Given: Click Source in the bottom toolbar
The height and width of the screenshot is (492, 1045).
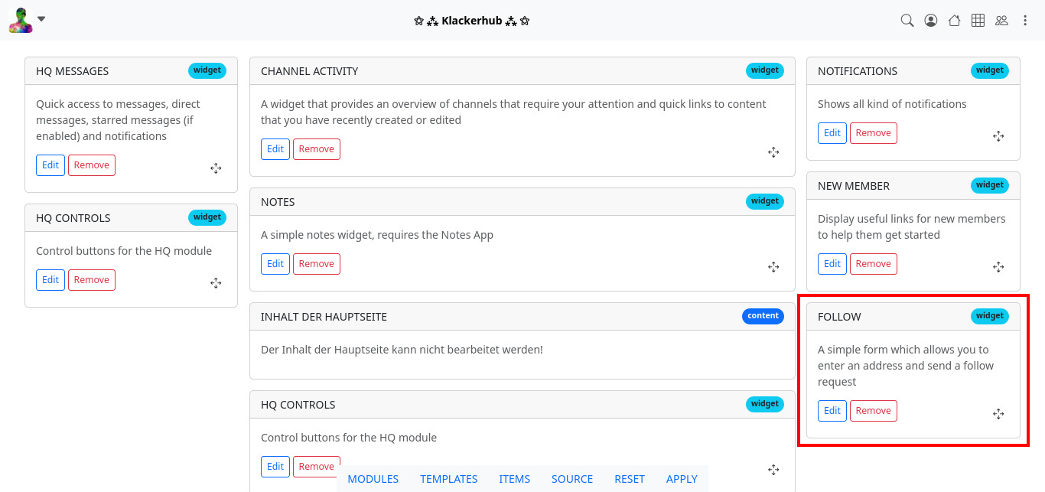Looking at the screenshot, I should point(572,479).
